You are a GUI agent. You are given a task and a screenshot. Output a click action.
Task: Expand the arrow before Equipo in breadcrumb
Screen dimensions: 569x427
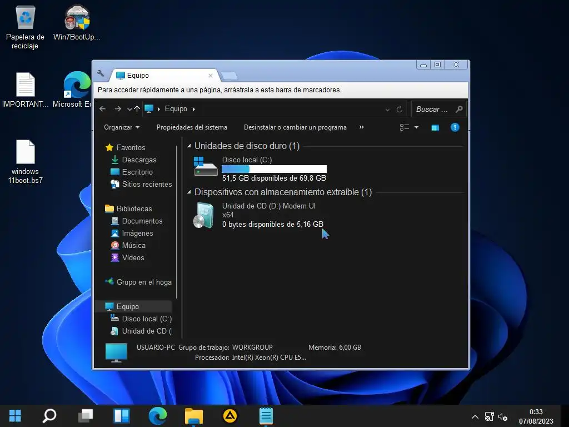click(159, 110)
